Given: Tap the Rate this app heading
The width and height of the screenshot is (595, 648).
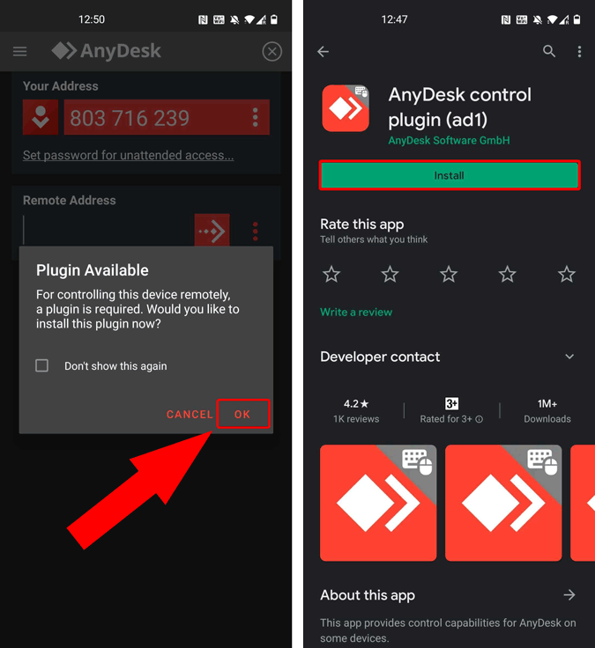Looking at the screenshot, I should click(x=362, y=225).
